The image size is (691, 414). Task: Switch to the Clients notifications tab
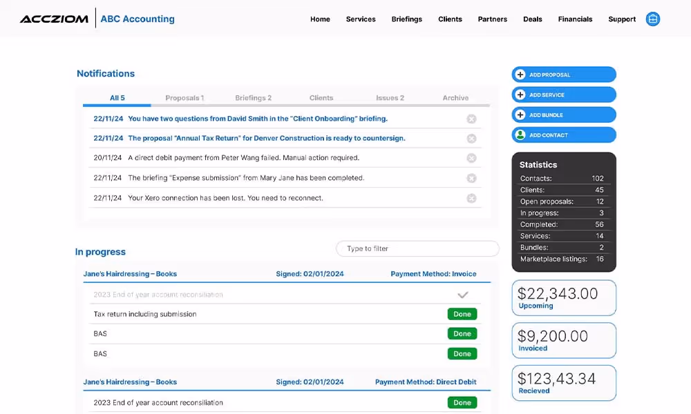321,98
